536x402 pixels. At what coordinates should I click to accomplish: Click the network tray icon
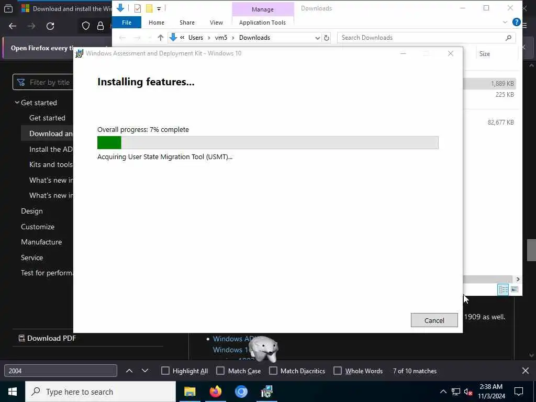tap(456, 392)
